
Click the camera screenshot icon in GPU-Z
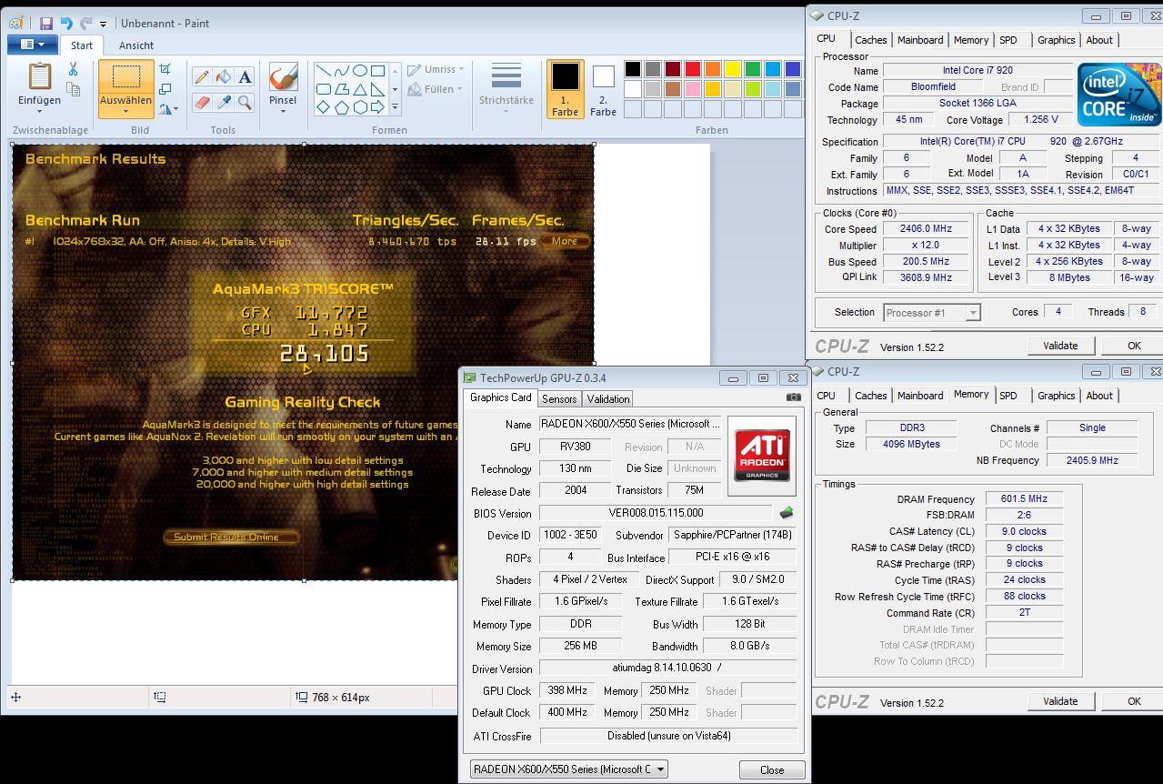(x=794, y=397)
